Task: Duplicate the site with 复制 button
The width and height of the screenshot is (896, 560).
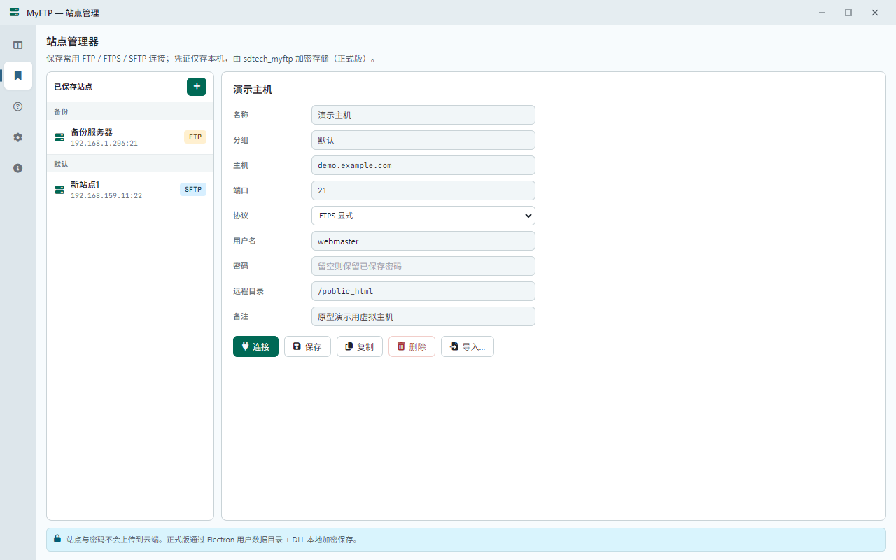Action: point(360,346)
